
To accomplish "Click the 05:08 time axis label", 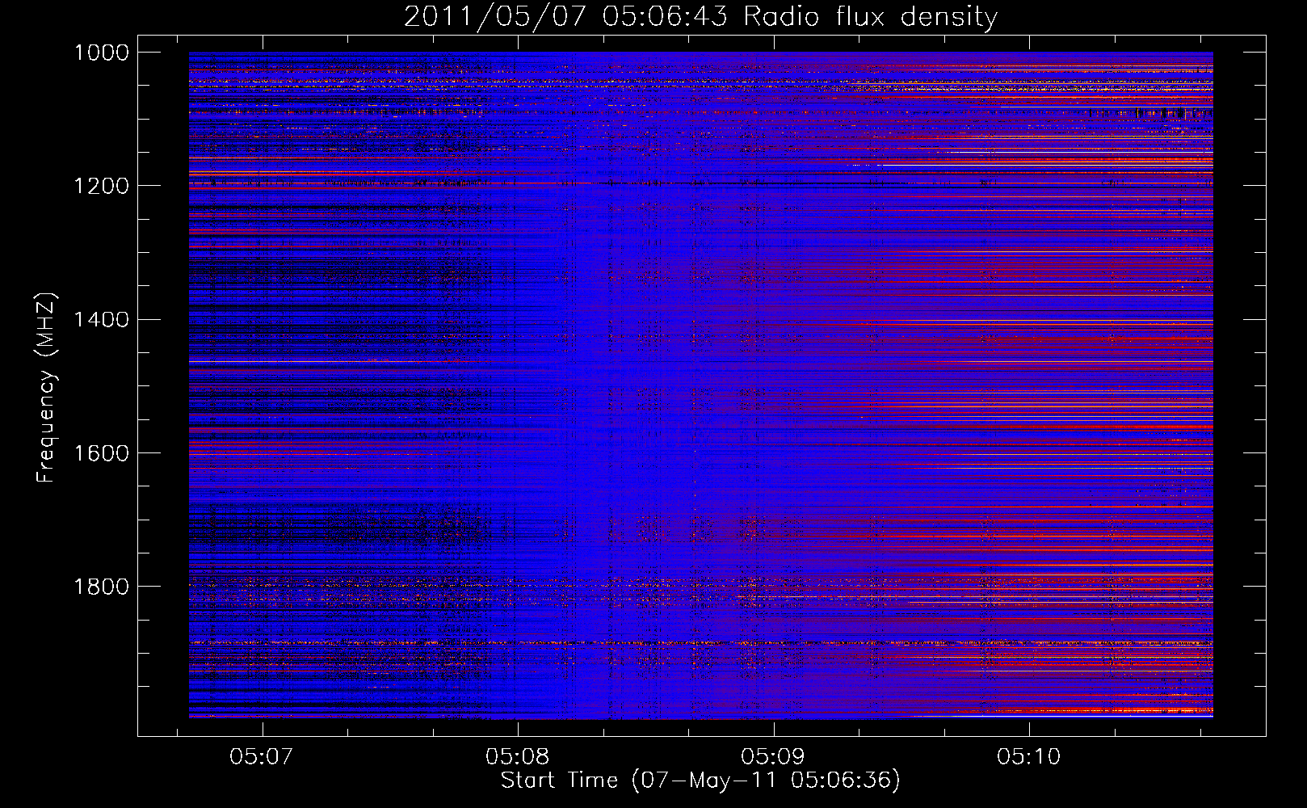I will [x=517, y=757].
